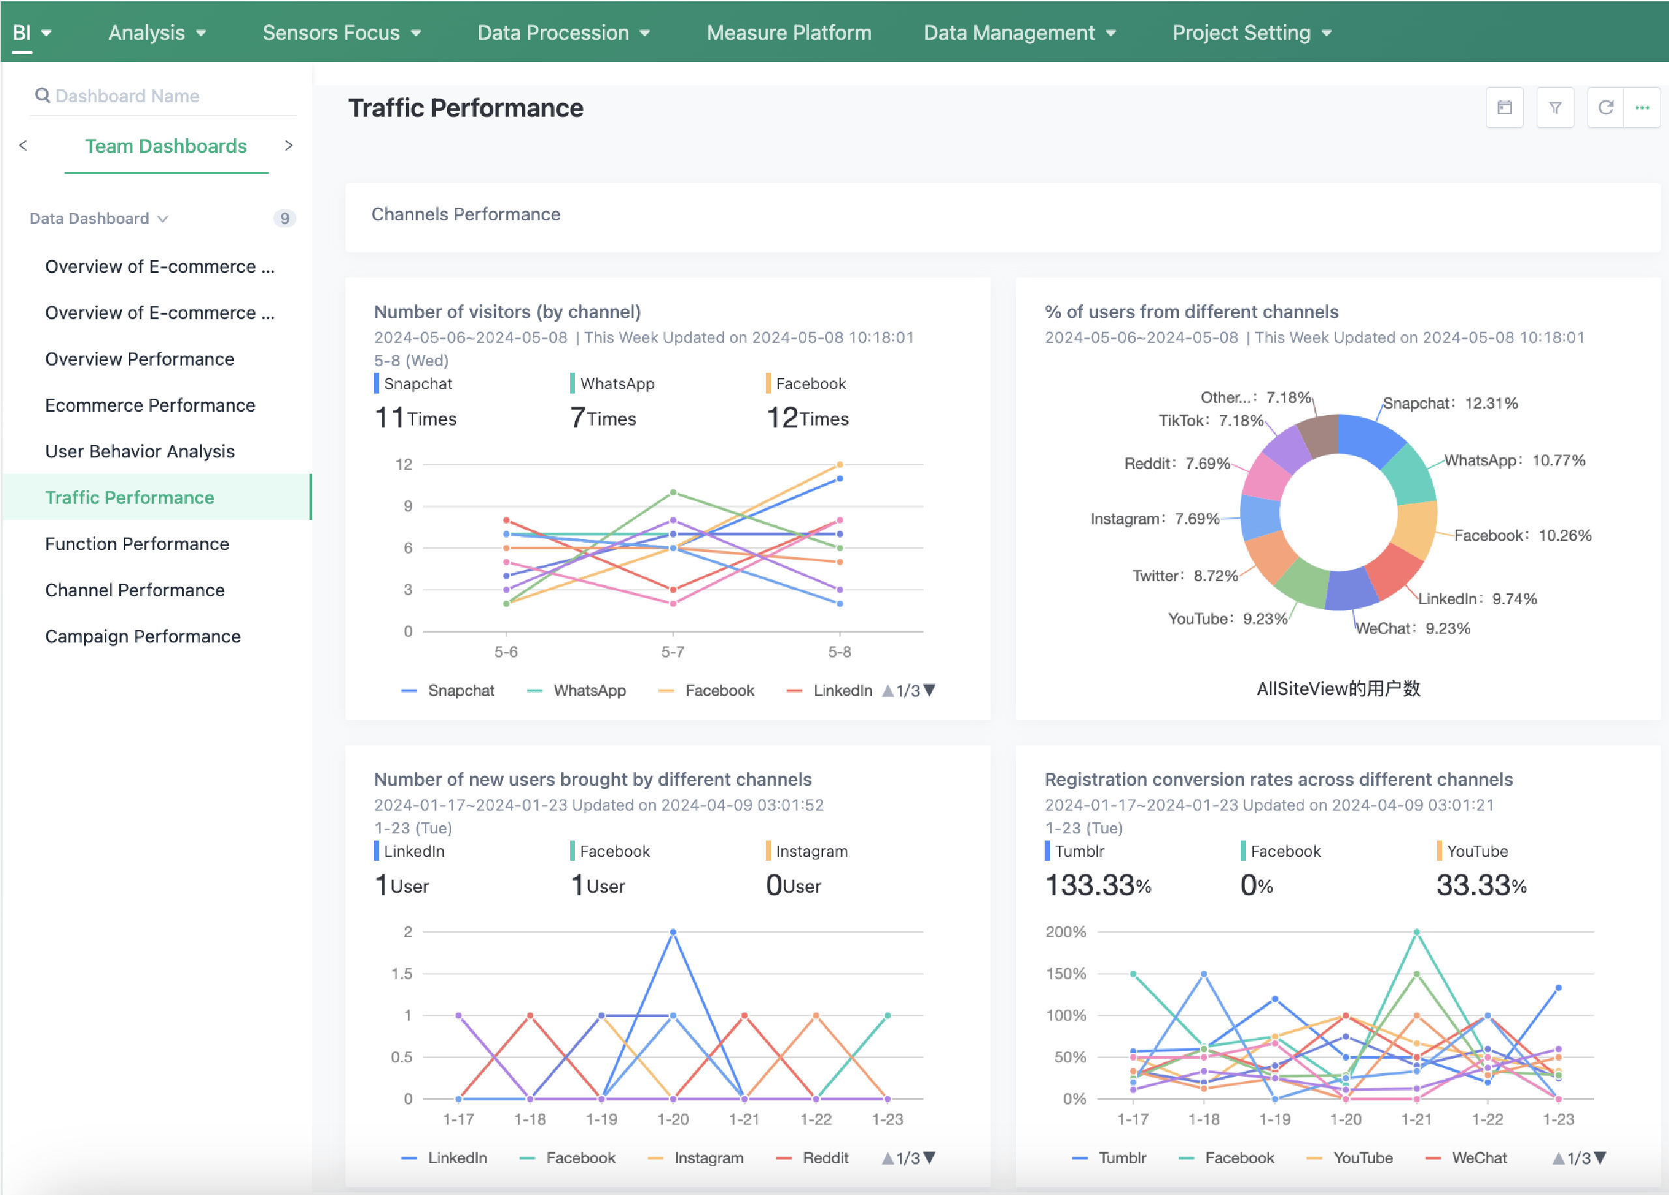
Task: Previous legend page in new users chart
Action: [888, 1159]
